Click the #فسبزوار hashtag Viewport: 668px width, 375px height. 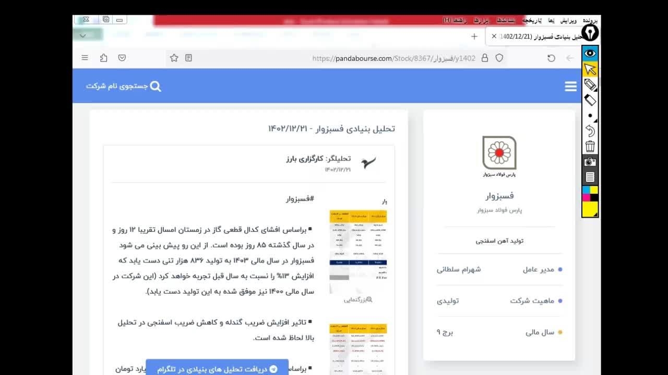(x=300, y=198)
